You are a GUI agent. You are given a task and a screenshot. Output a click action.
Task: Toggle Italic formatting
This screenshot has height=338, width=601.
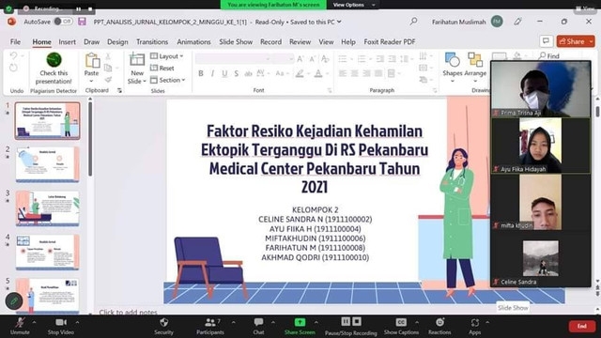(212, 73)
